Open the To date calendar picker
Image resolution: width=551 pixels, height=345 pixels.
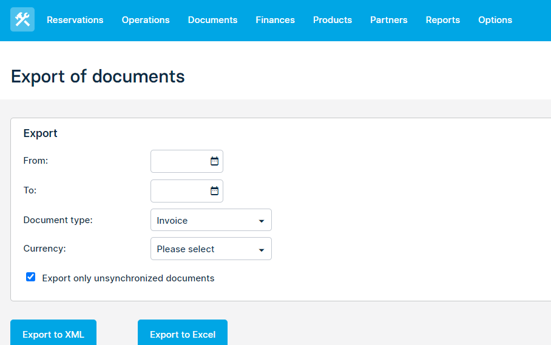[x=214, y=191]
